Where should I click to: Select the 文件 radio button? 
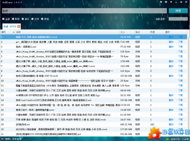click(x=33, y=19)
